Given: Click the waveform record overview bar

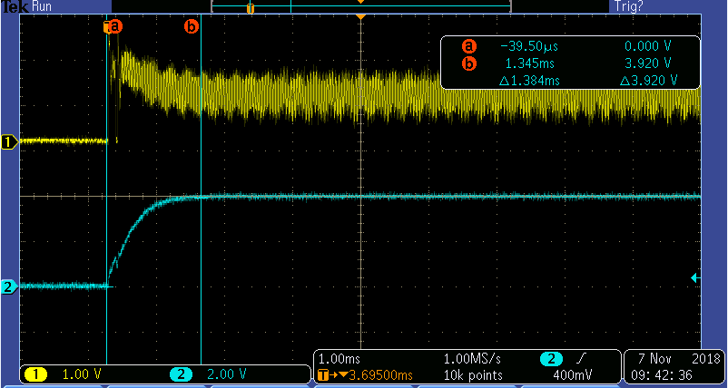Looking at the screenshot, I should (361, 6).
